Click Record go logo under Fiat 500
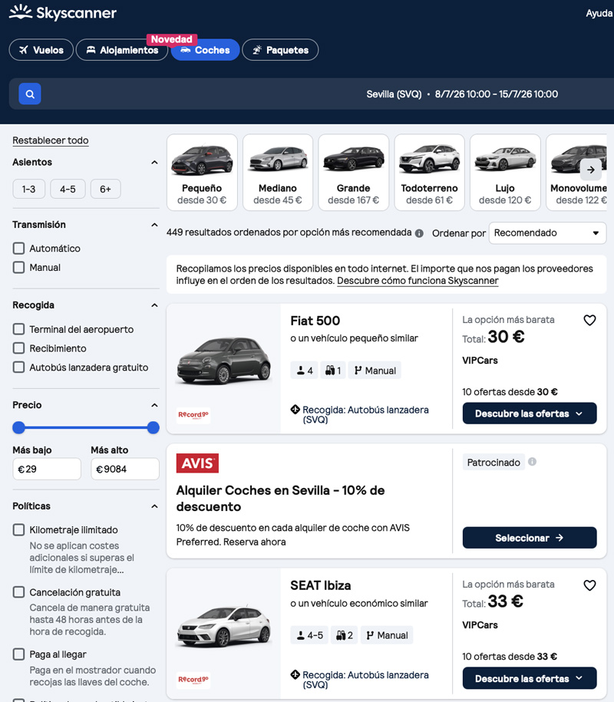The image size is (614, 702). (193, 415)
